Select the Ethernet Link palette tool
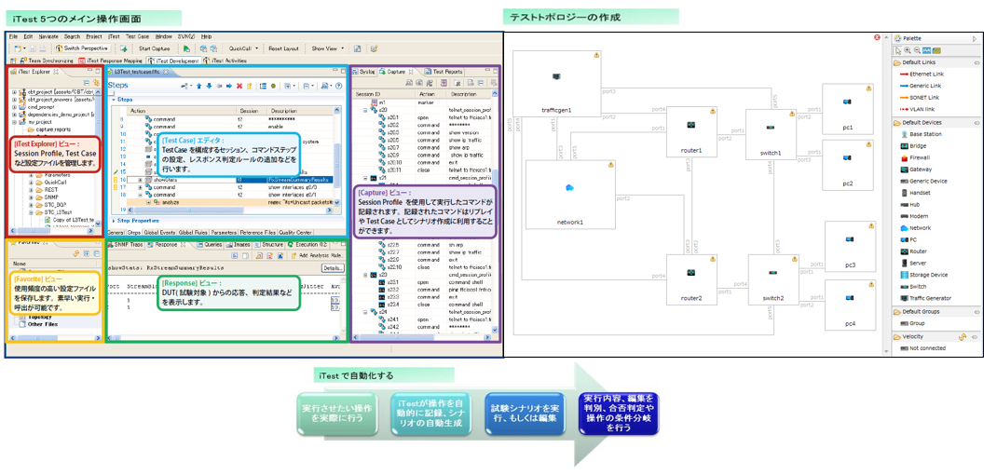Screen dimensions: 997x475 click(922, 75)
